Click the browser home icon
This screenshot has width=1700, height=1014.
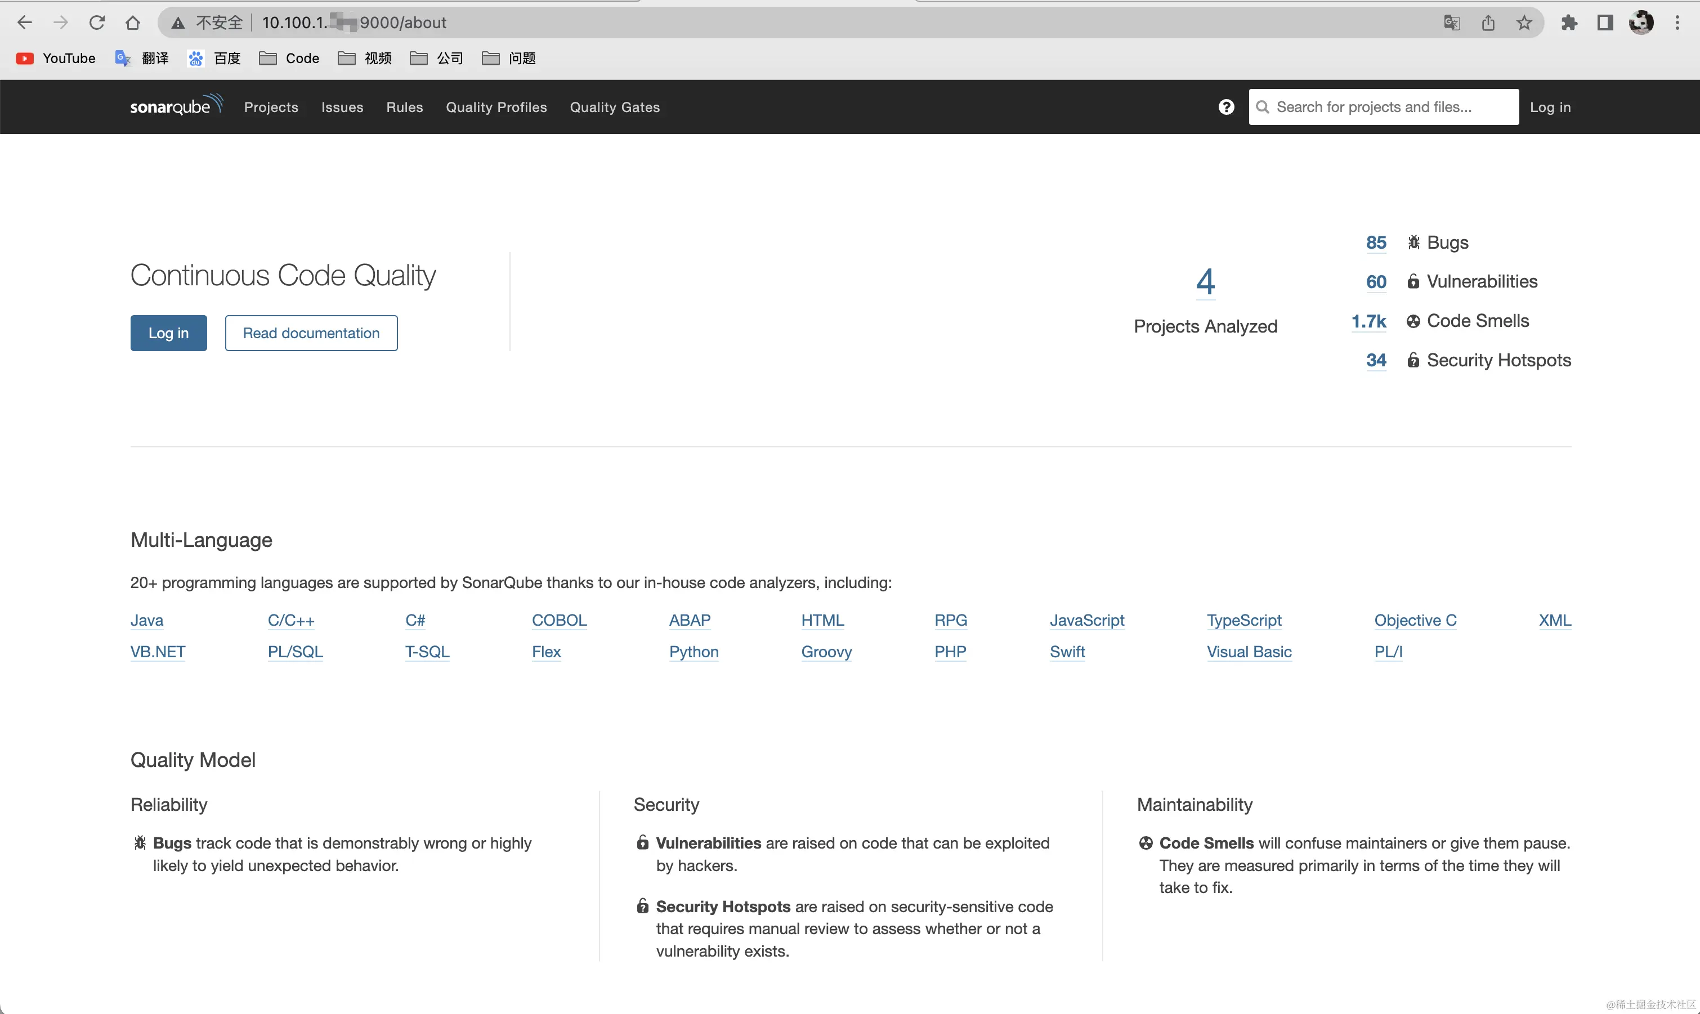(x=133, y=23)
